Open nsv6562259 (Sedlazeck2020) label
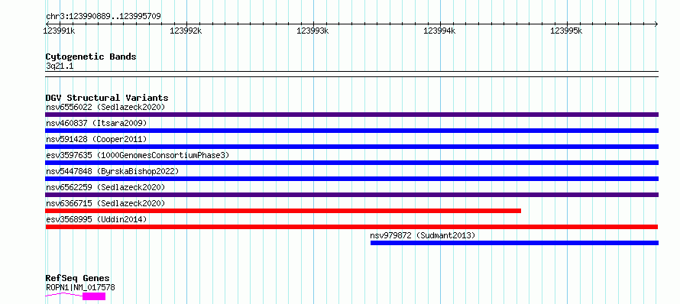 coord(105,187)
